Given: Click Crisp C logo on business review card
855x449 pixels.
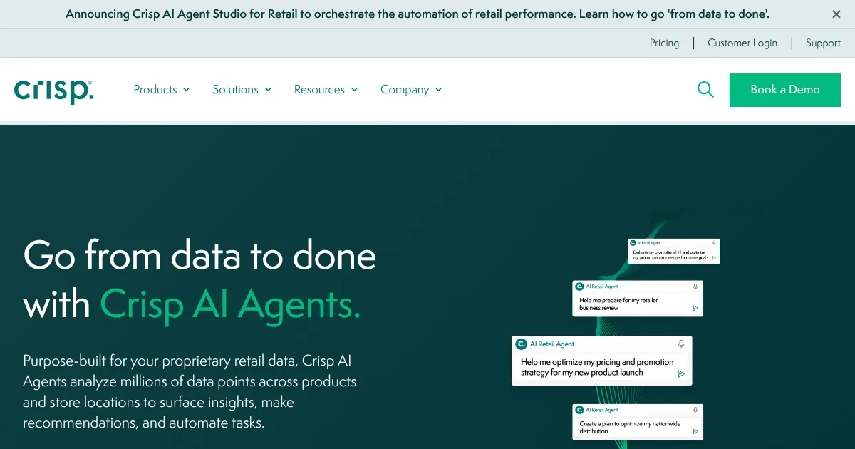Looking at the screenshot, I should 580,287.
